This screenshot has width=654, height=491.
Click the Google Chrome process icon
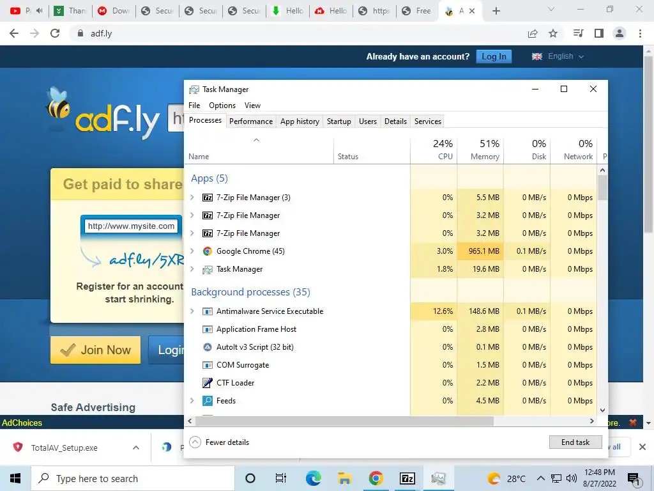208,251
